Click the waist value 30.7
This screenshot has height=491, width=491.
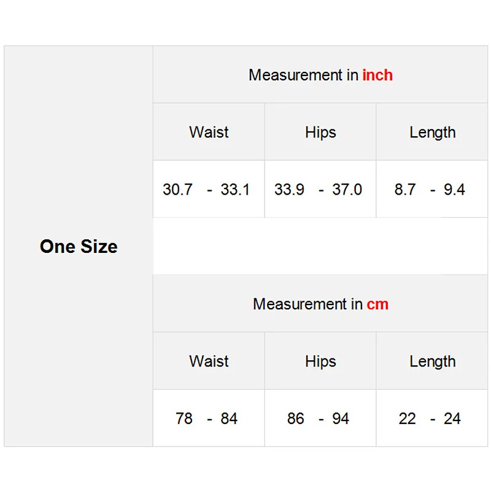(177, 190)
